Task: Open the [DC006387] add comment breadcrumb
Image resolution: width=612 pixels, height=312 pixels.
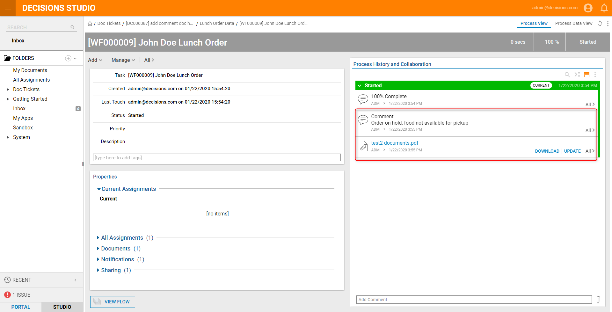Action: (x=159, y=24)
